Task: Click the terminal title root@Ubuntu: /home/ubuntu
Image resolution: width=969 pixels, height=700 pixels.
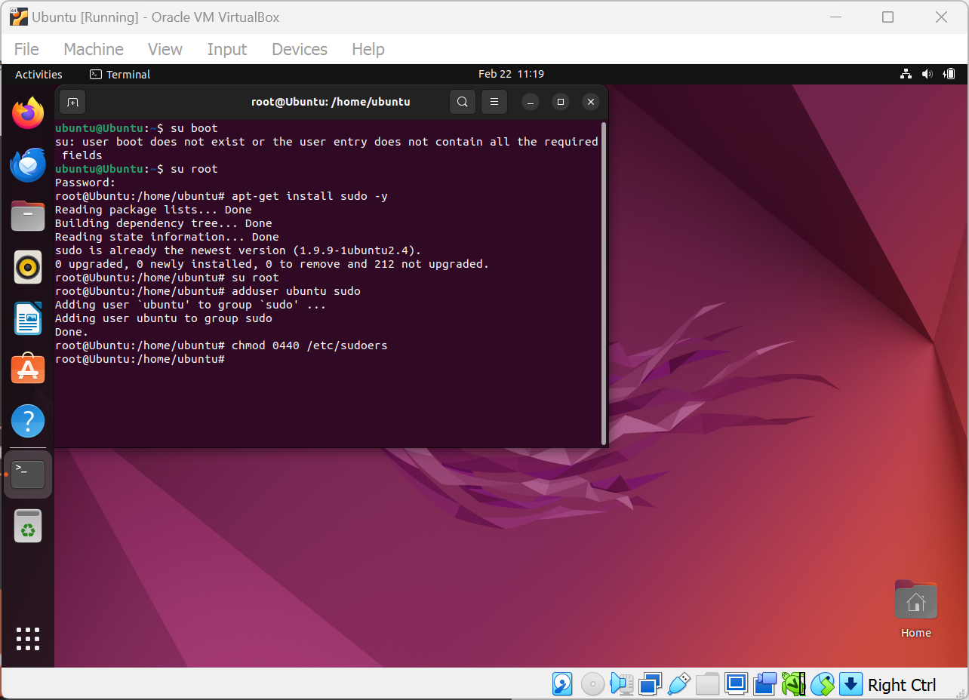Action: tap(331, 101)
